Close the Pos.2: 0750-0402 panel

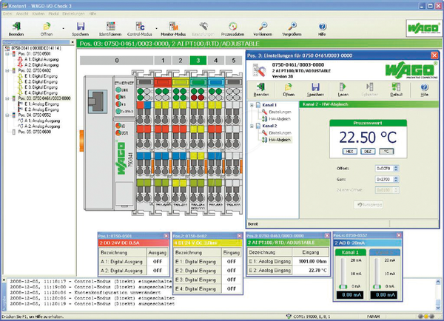[x=239, y=236]
